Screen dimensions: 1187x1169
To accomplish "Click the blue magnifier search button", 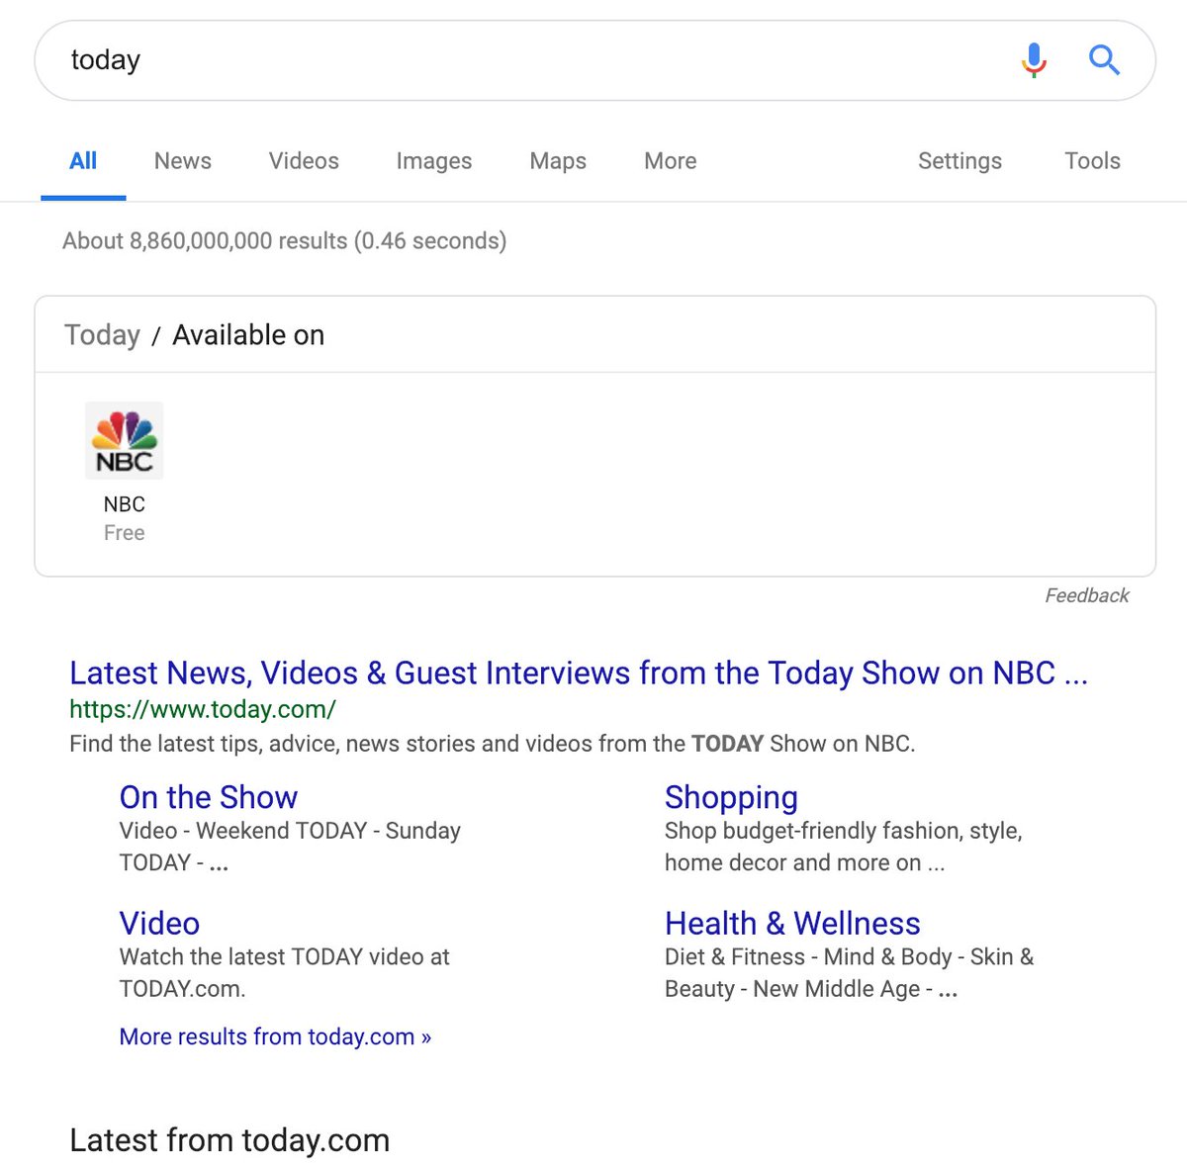I will click(x=1104, y=60).
